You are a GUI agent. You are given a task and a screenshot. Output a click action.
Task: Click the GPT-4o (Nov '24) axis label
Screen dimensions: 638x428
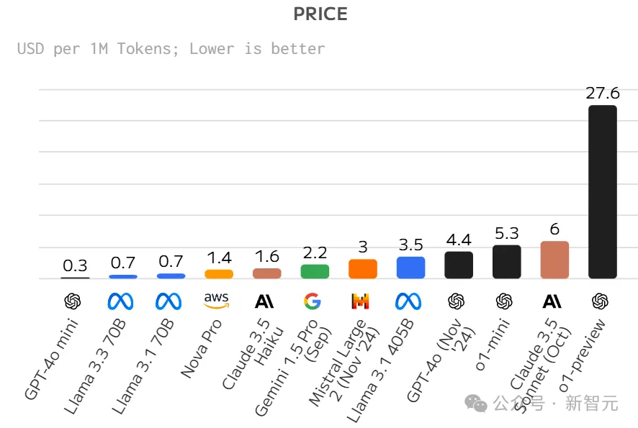440,360
